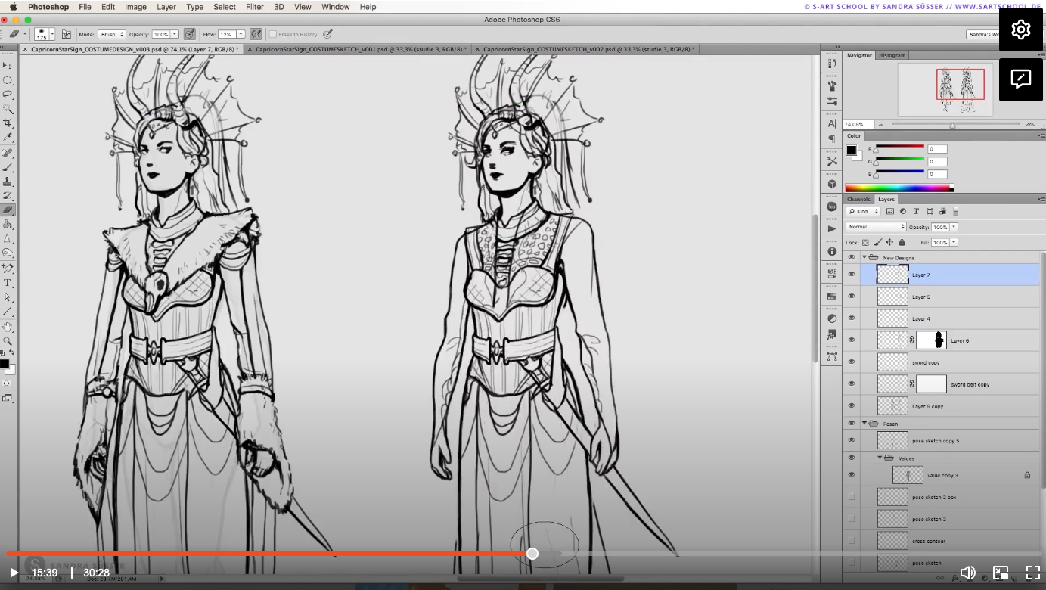Open the Character panel icon
The width and height of the screenshot is (1046, 590).
point(832,123)
